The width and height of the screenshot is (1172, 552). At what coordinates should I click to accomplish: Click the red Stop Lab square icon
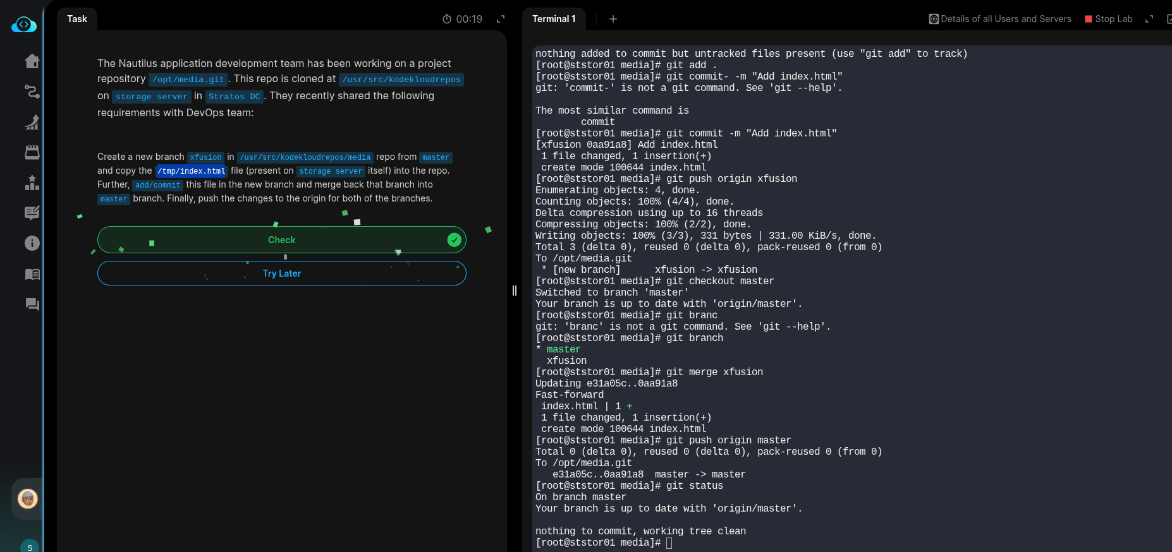(x=1089, y=19)
